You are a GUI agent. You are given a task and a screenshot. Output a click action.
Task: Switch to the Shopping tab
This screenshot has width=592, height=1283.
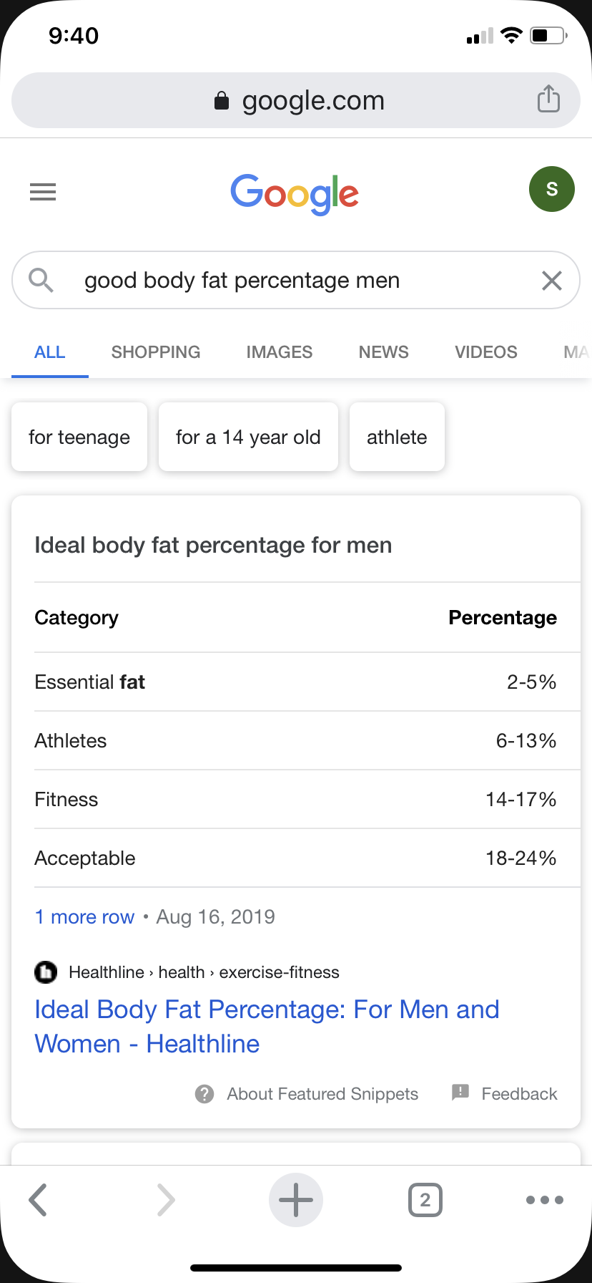(156, 352)
